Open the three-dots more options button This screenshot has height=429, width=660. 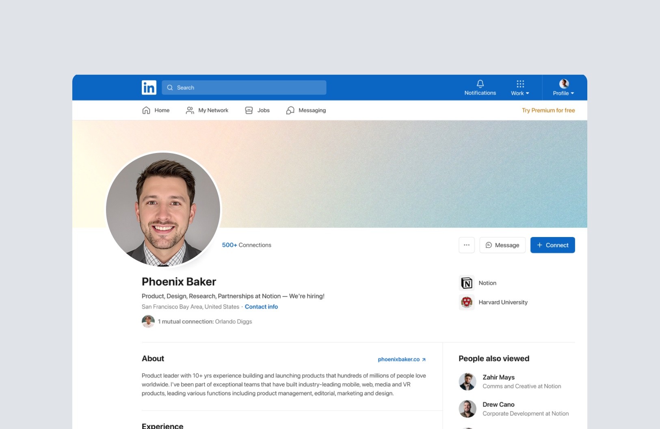(x=467, y=245)
